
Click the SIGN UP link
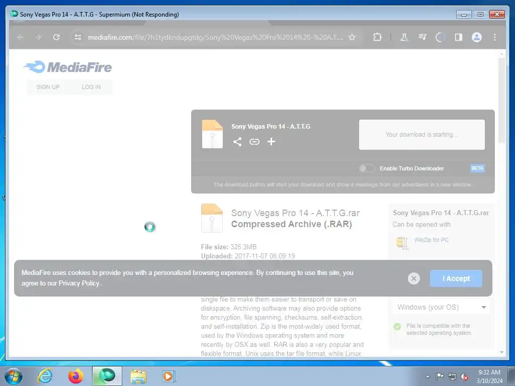(48, 87)
